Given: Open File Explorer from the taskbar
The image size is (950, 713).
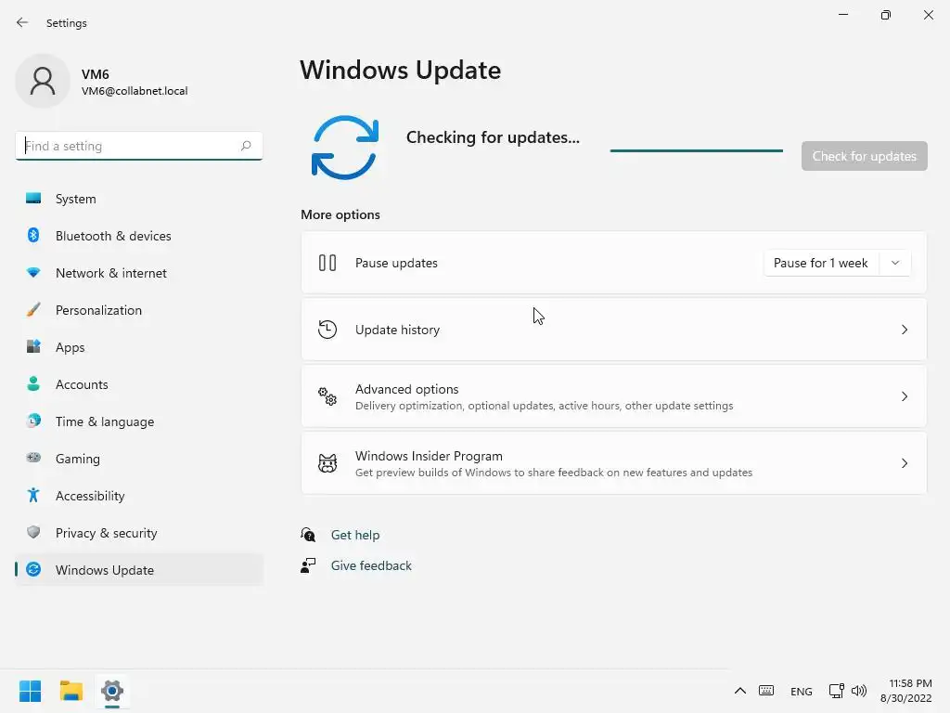Looking at the screenshot, I should click(x=71, y=691).
